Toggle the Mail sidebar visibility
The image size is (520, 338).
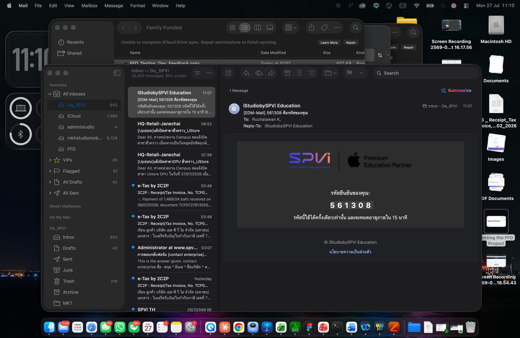click(117, 73)
